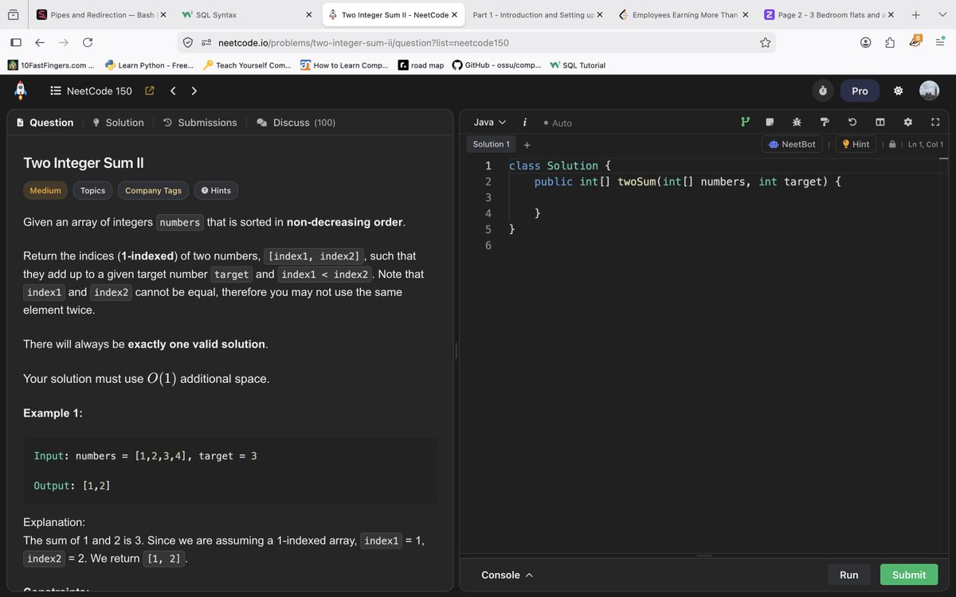This screenshot has width=956, height=597.
Task: Change the panel layout icon
Action: pyautogui.click(x=880, y=122)
